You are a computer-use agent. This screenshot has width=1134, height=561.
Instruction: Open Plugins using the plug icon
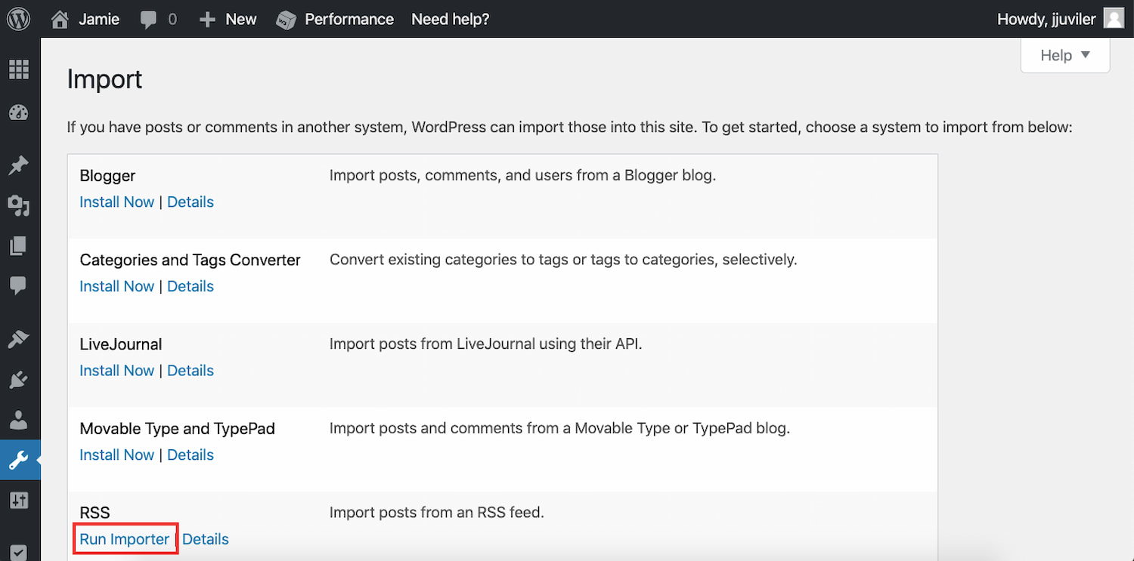pos(18,379)
